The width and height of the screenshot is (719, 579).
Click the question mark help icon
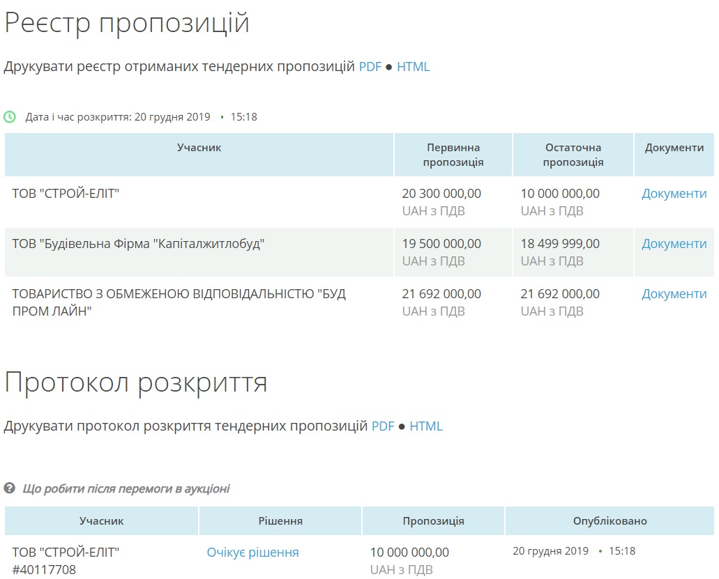point(10,488)
